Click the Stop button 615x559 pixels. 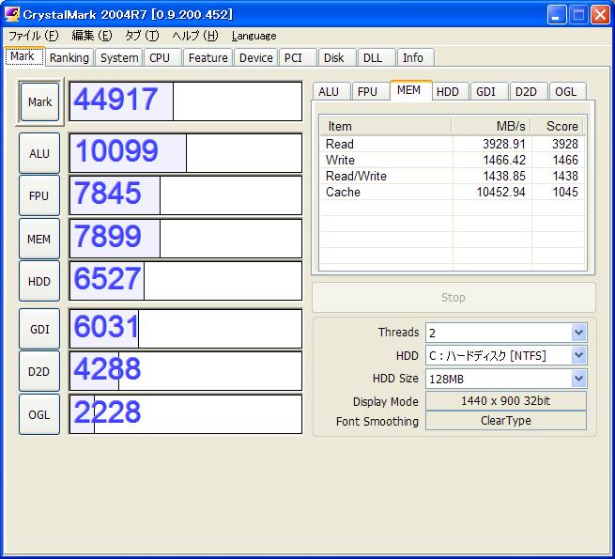(454, 298)
